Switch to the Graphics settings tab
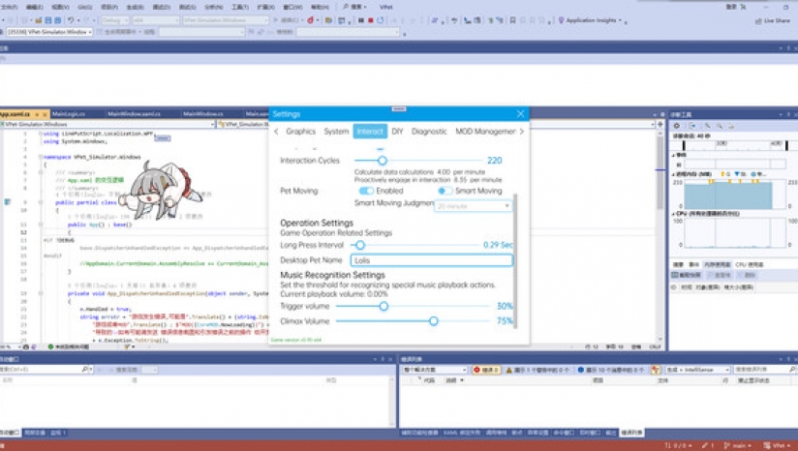The width and height of the screenshot is (798, 451). pos(300,132)
